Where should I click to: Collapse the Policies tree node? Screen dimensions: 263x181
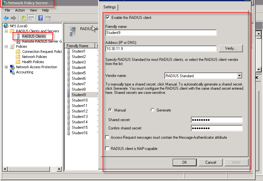pos(6,47)
